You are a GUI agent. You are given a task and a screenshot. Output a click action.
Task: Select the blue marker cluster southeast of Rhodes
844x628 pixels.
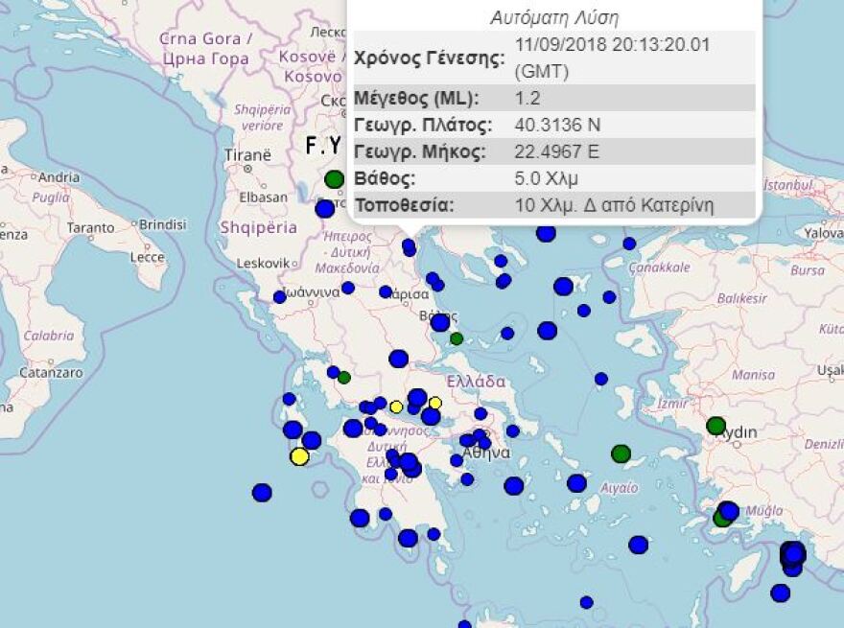(x=792, y=556)
